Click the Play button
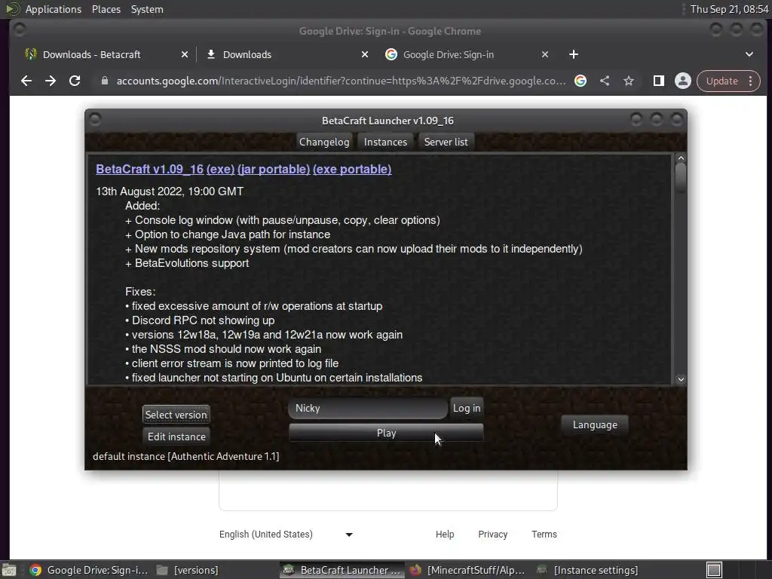 coord(386,433)
